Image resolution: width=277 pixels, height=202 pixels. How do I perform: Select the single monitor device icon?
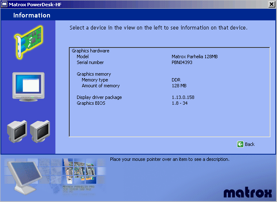tap(27, 86)
